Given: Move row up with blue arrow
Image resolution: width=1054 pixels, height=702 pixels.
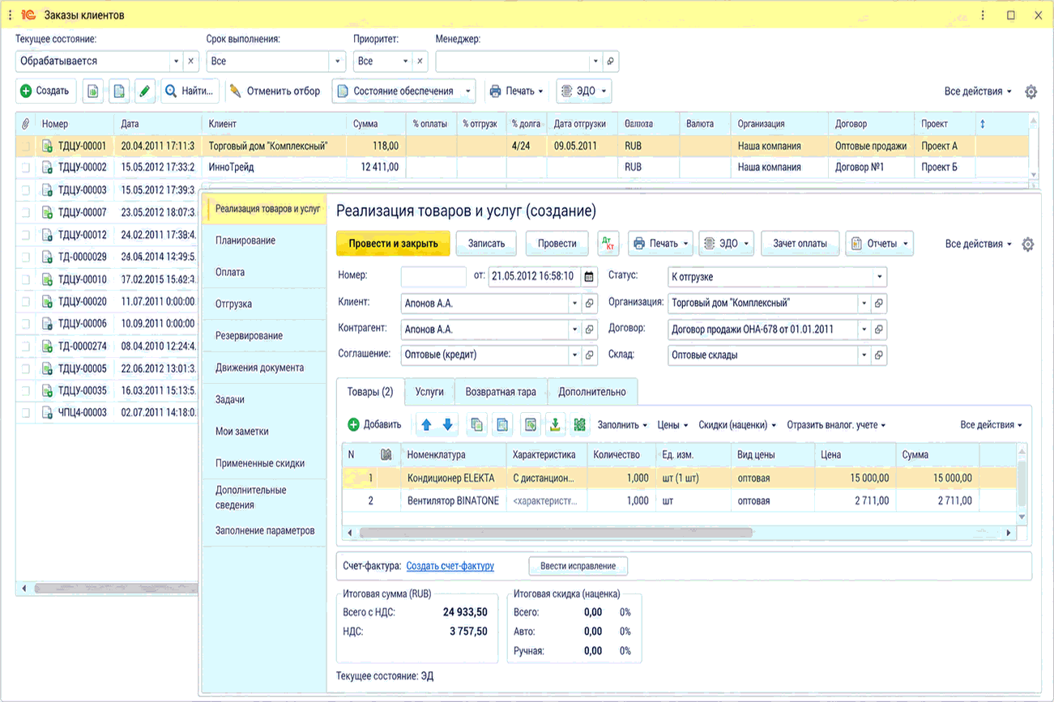Looking at the screenshot, I should pyautogui.click(x=426, y=425).
